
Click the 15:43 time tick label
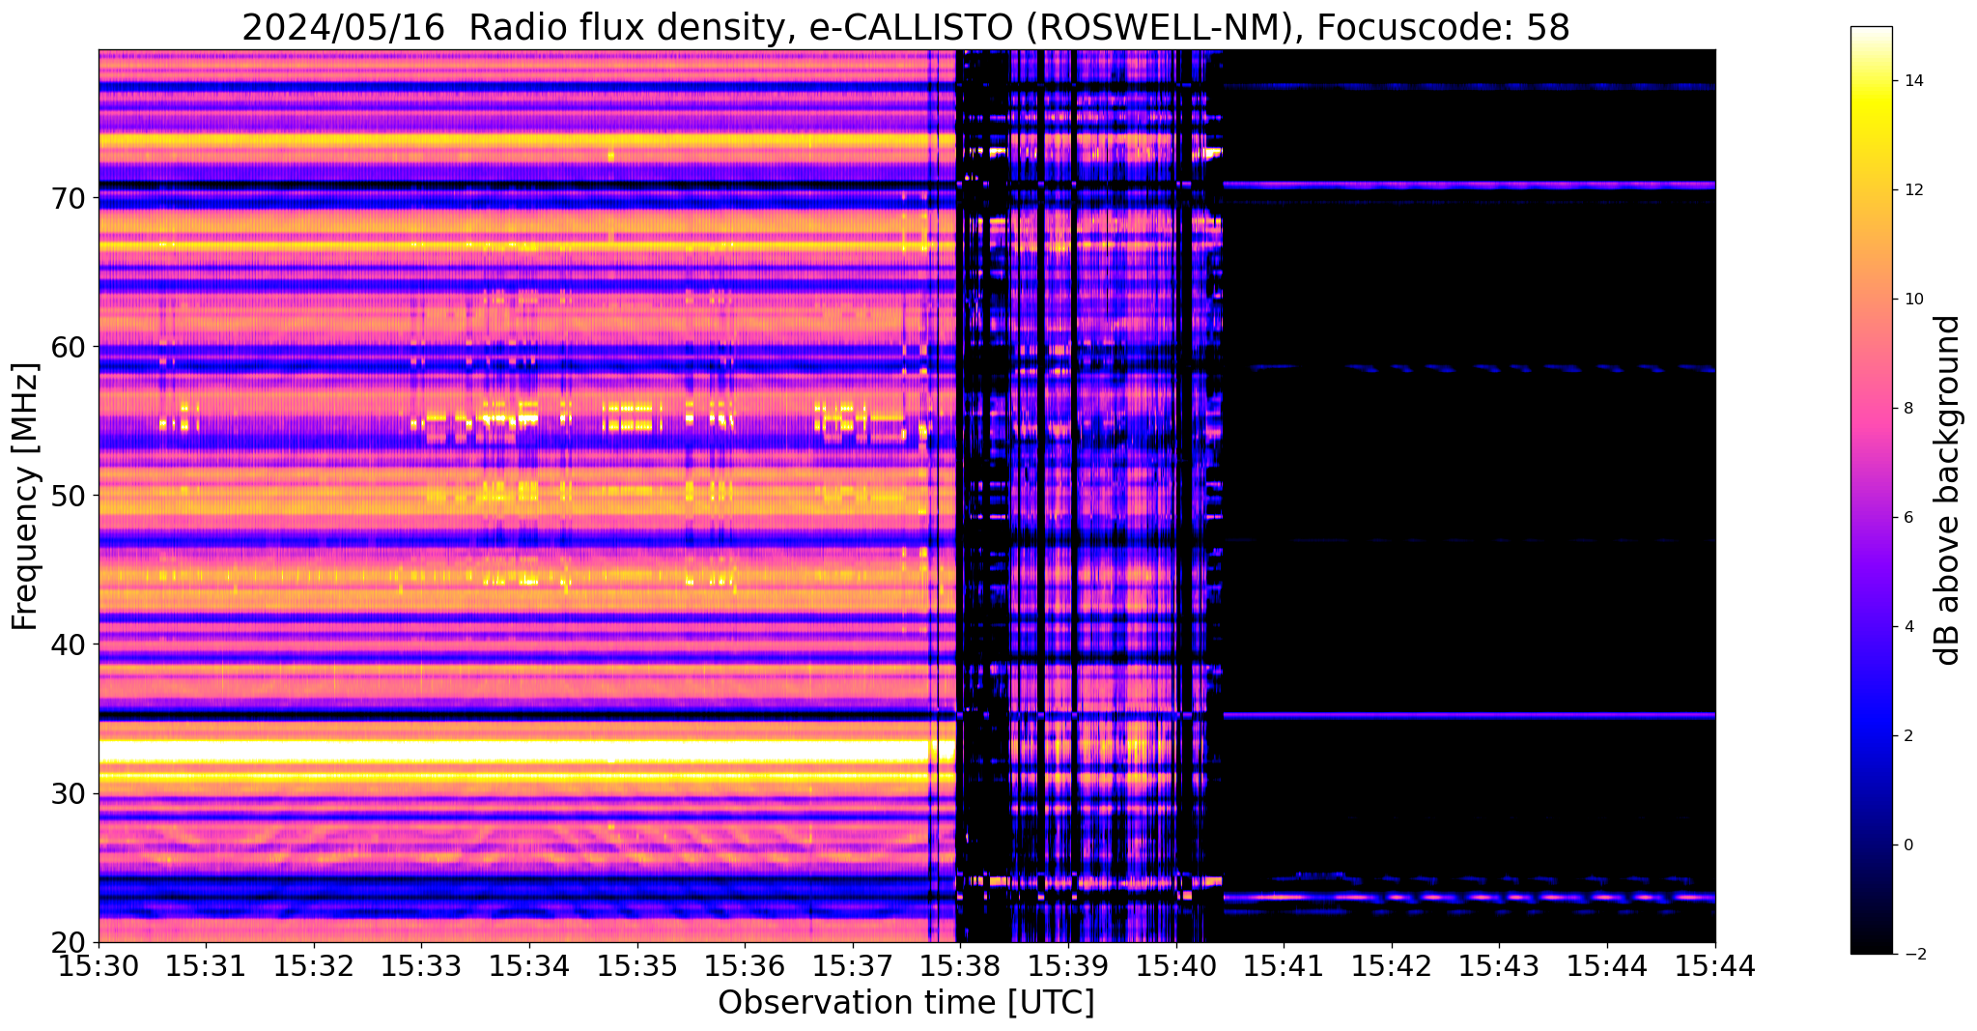pos(1500,965)
